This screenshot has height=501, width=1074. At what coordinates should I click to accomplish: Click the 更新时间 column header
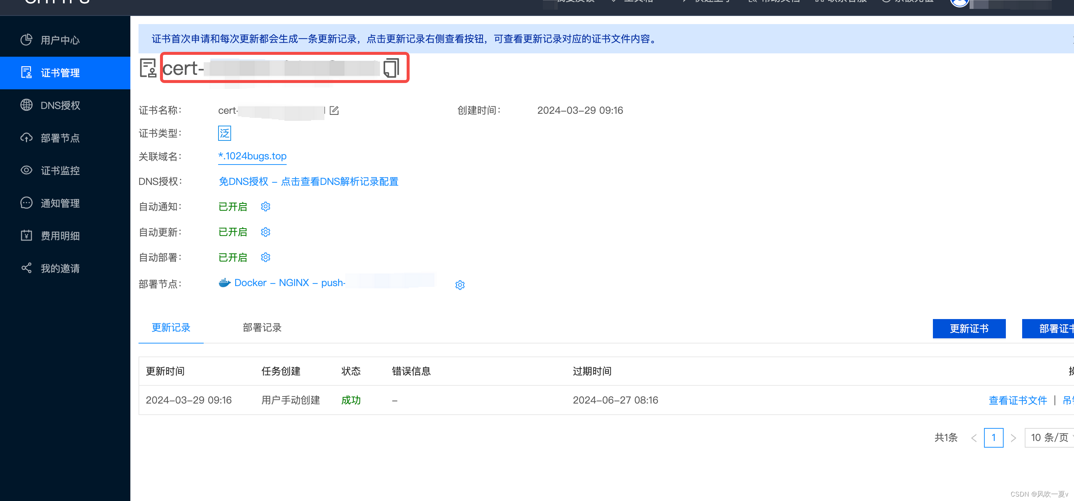(165, 371)
